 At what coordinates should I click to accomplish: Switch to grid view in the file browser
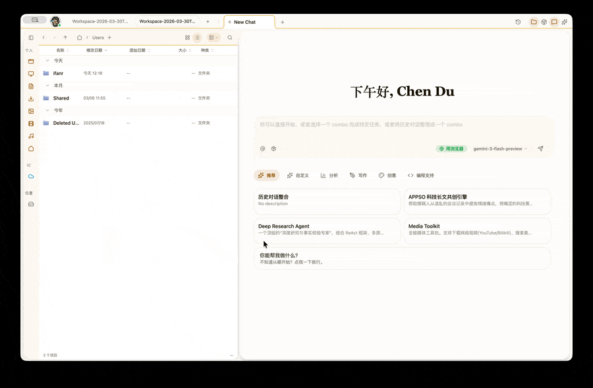click(187, 38)
